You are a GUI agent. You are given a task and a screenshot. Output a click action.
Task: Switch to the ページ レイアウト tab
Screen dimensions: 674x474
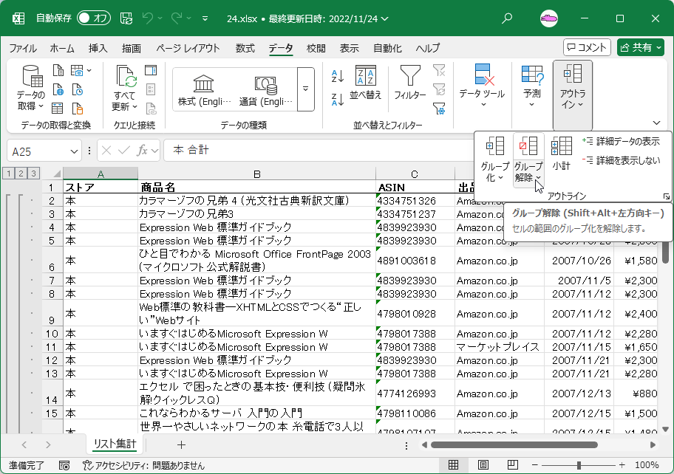click(x=188, y=48)
